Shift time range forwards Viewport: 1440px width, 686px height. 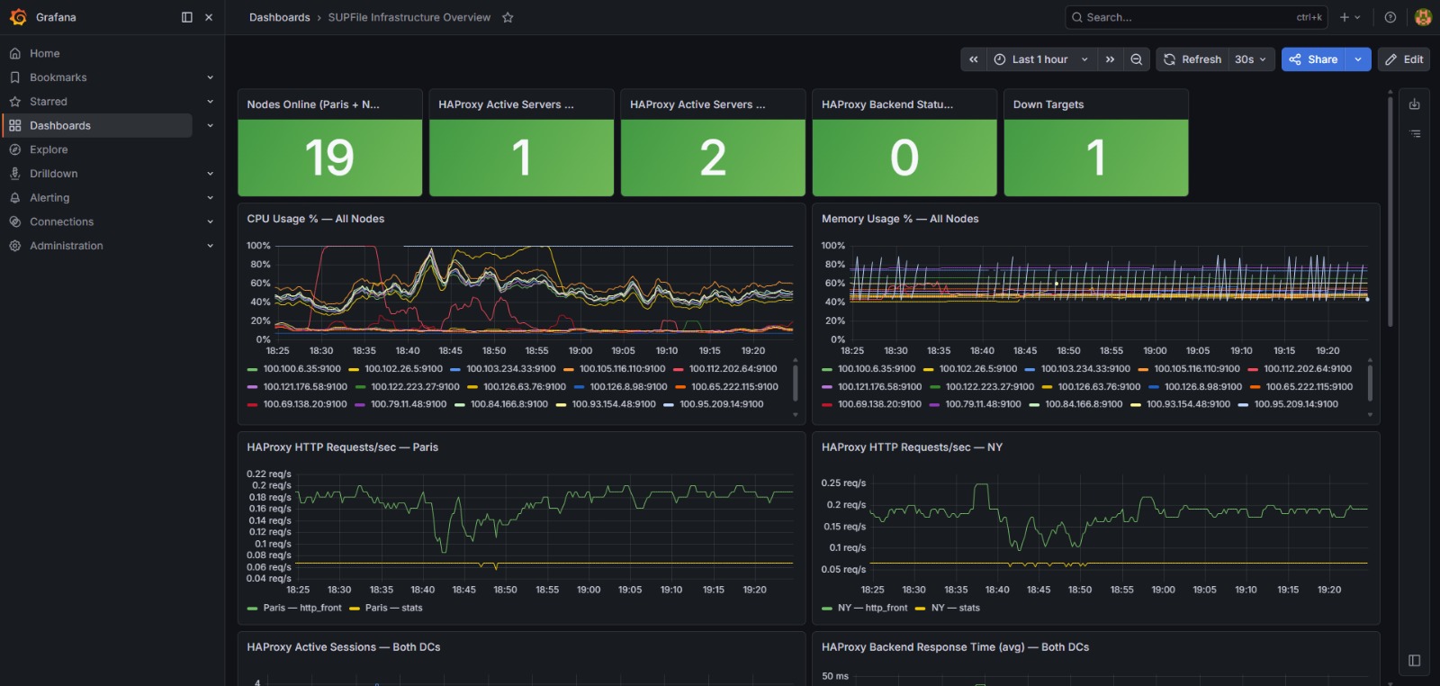(1111, 59)
